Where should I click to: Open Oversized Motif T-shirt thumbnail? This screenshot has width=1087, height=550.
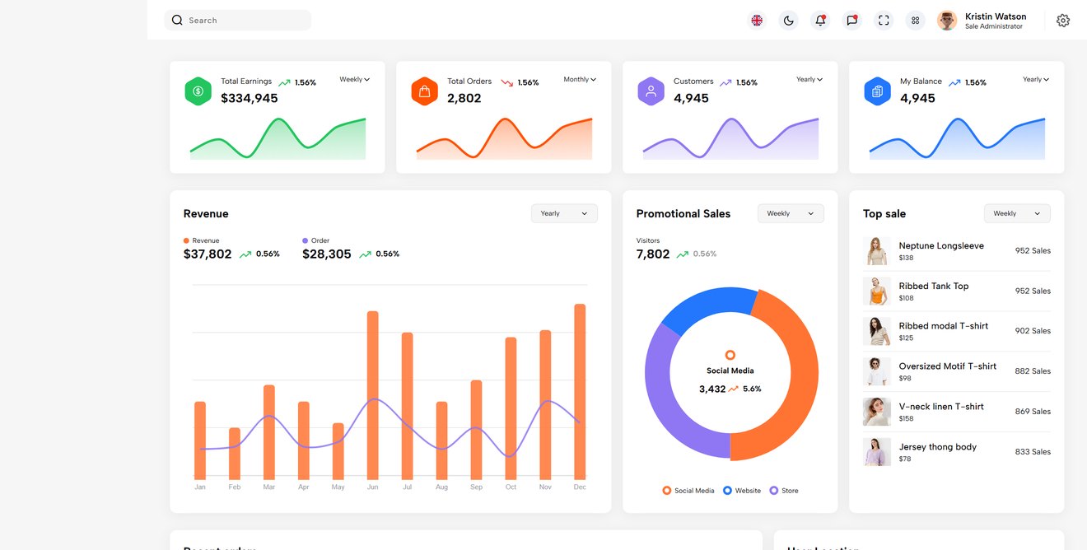(877, 371)
